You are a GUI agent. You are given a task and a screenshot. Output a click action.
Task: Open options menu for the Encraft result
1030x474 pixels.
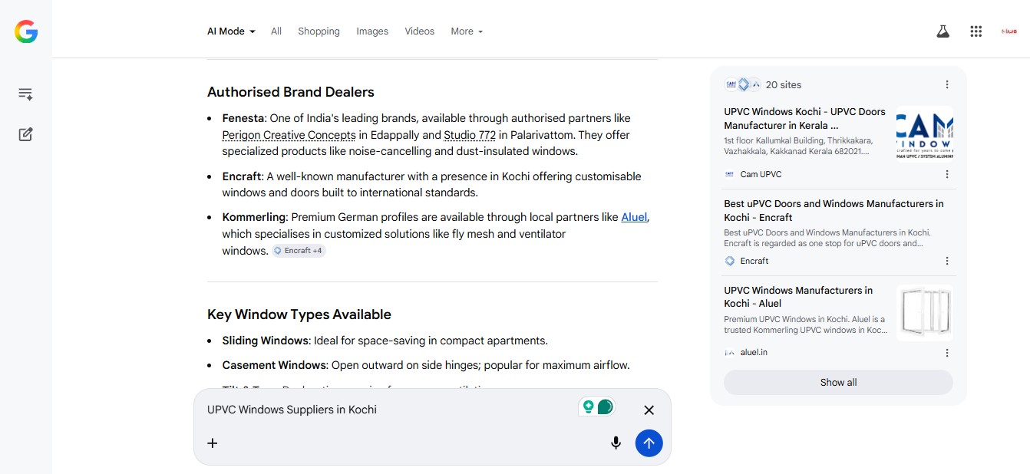click(x=947, y=261)
